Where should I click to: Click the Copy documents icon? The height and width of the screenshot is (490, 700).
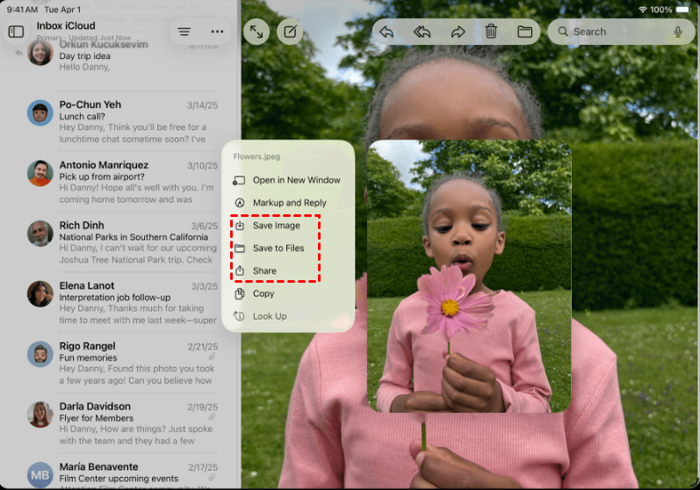pyautogui.click(x=240, y=293)
